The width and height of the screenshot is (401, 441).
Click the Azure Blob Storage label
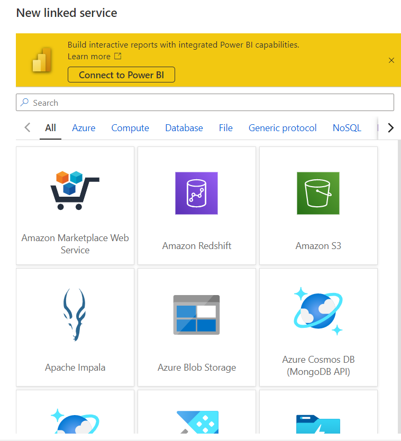coord(197,368)
